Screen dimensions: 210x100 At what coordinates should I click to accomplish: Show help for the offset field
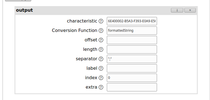pyautogui.click(x=101, y=40)
